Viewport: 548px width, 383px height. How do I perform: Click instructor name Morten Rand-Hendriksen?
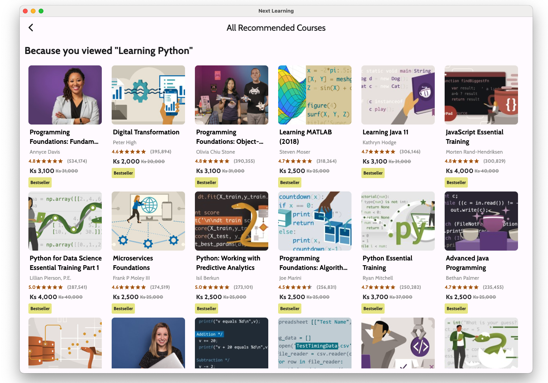click(x=474, y=152)
